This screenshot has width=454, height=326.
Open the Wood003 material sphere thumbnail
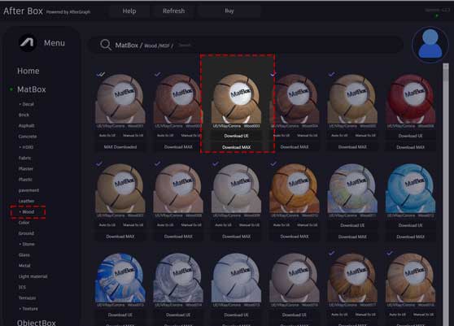click(x=236, y=98)
